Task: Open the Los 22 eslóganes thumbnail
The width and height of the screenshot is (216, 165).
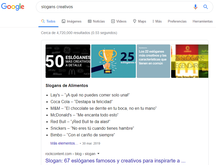Action: 153,61
